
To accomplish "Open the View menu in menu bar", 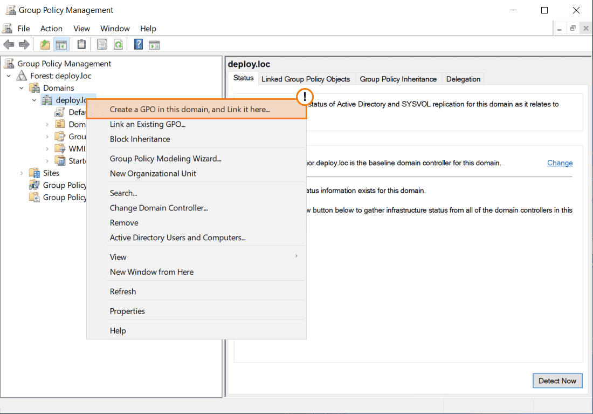I will 81,29.
